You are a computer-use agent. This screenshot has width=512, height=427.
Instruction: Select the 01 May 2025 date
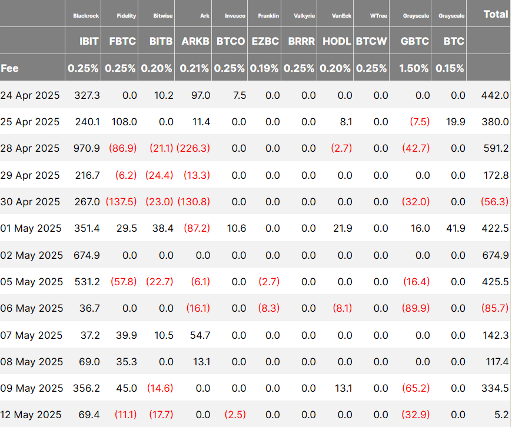pos(31,228)
